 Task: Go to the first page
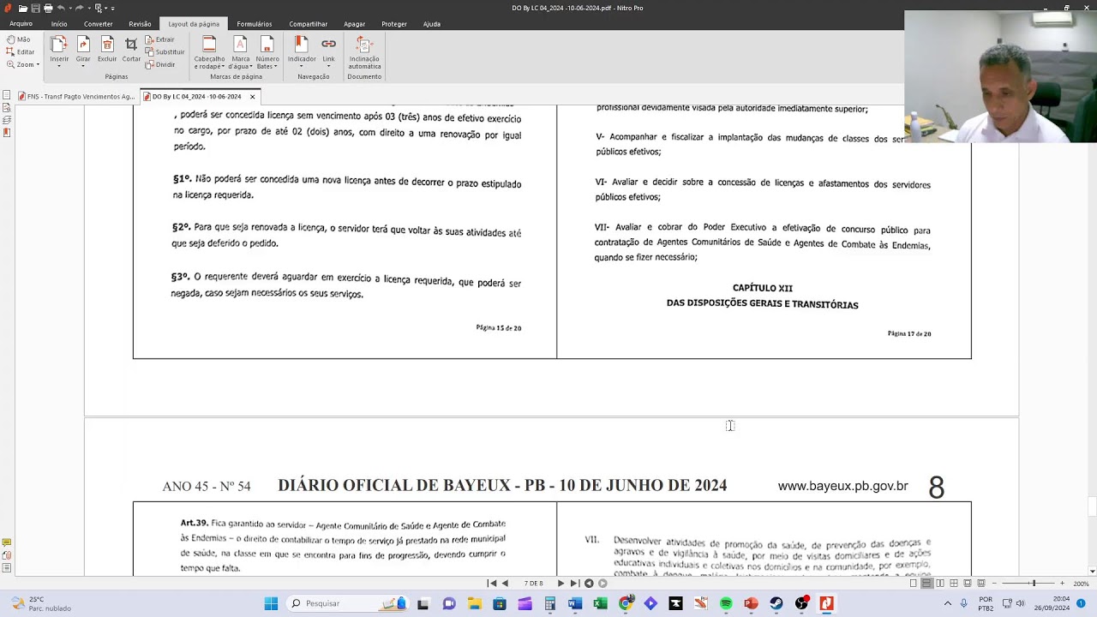pyautogui.click(x=492, y=584)
